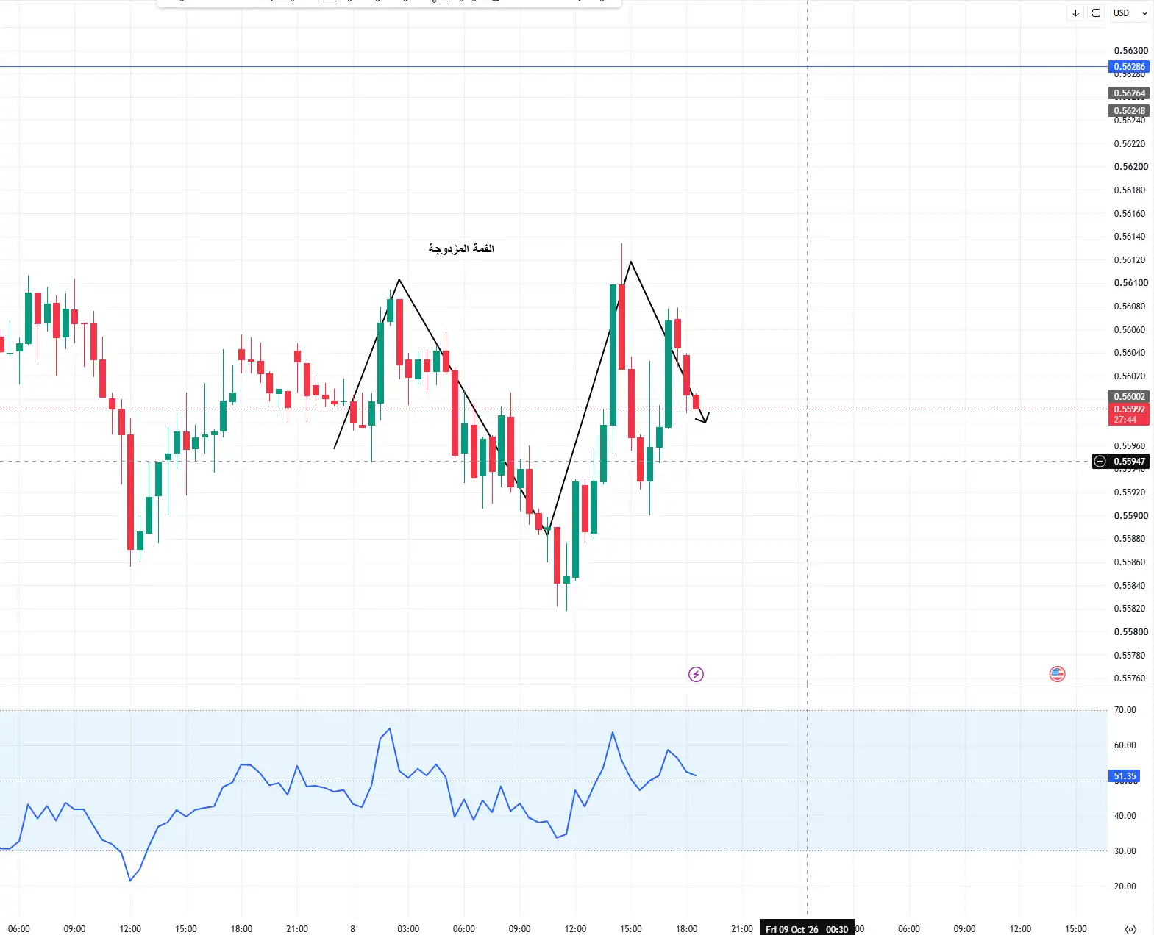Select the blue 0.56286 price label
Screen dimensions: 1154x935
1129,67
